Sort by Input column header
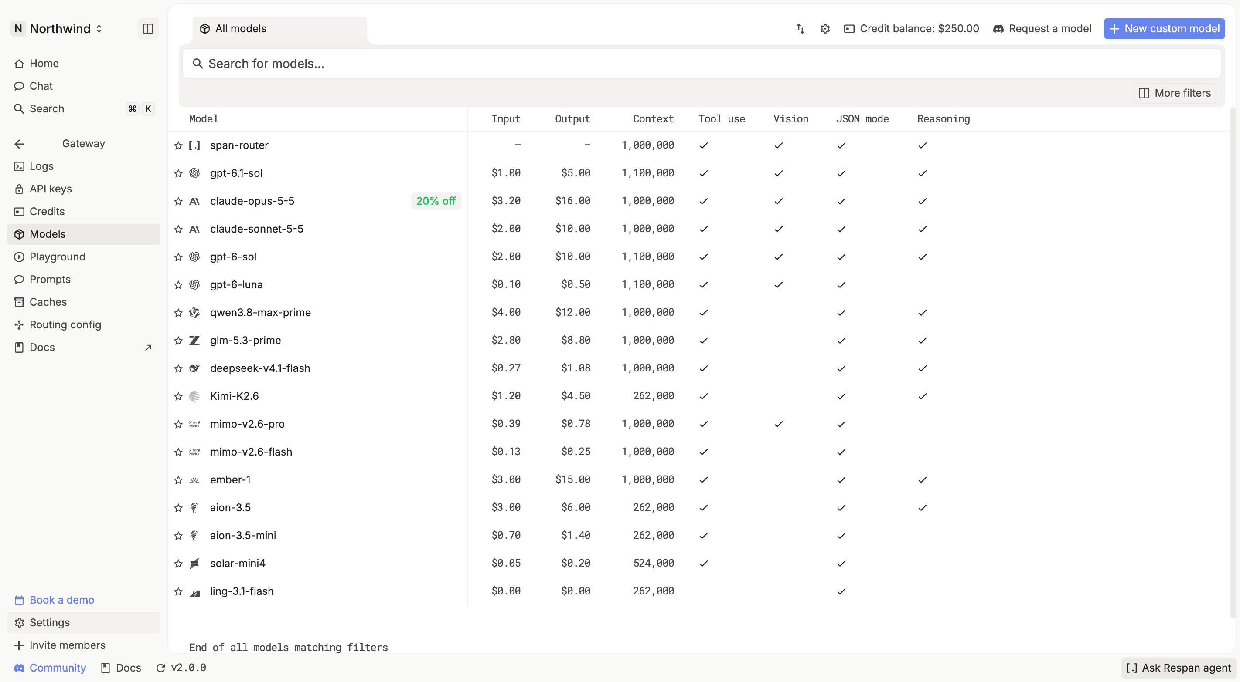 [x=505, y=119]
